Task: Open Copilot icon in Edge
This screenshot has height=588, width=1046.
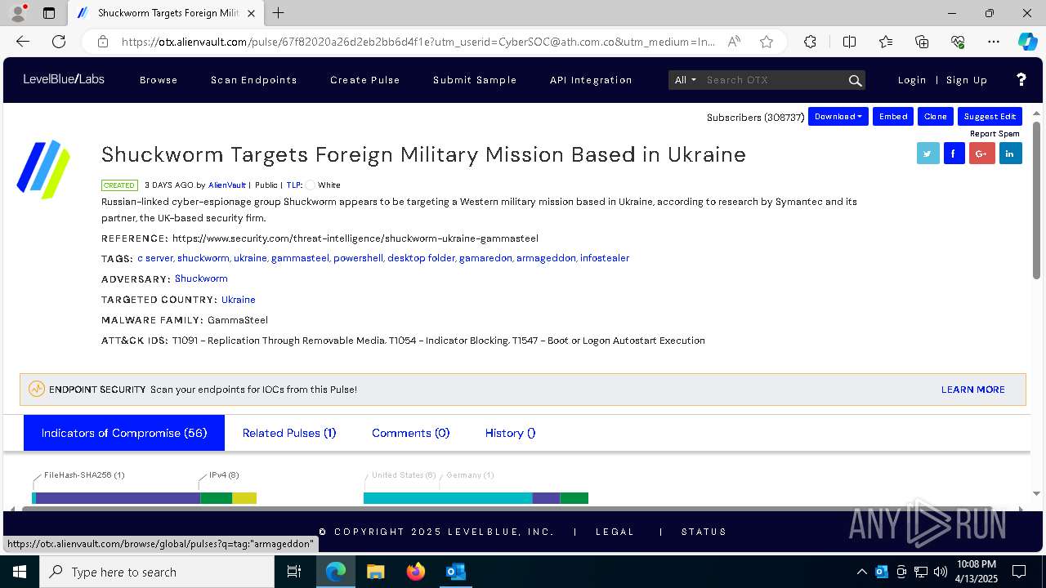Action: click(x=1027, y=42)
